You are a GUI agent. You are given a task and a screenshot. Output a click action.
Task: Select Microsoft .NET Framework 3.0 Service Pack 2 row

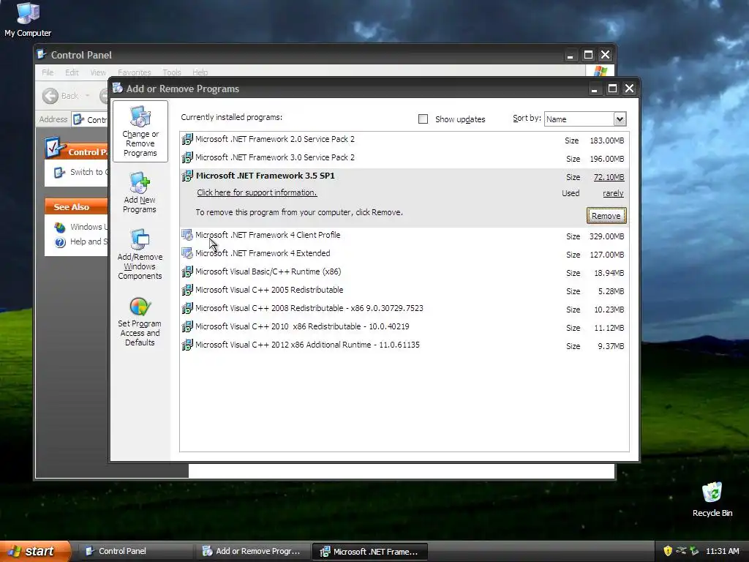coord(404,158)
